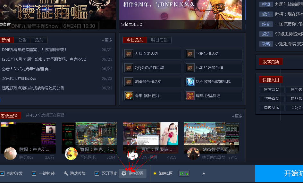Open the 小姐姐降临 article

(289, 44)
